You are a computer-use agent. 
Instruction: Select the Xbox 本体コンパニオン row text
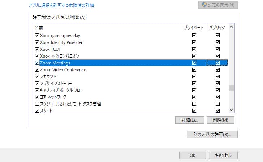click(x=60, y=56)
